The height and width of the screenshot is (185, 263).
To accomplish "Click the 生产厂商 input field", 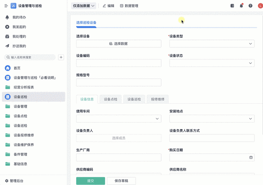I will (119, 157).
